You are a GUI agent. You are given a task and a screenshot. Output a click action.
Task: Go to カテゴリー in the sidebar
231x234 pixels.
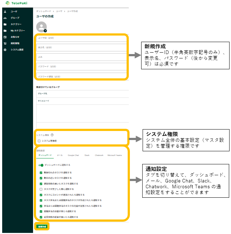coord(16,24)
